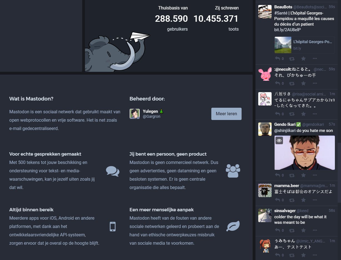The image size is (341, 260).
Task: Open うみちゃん avatar
Action: coord(265,246)
